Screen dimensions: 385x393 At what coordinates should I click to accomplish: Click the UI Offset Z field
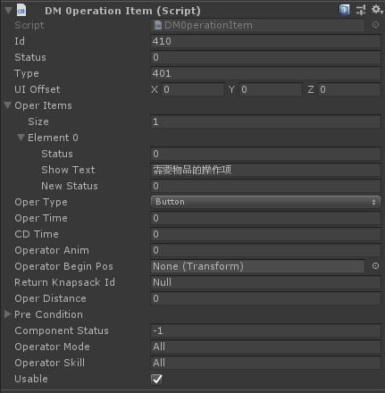pyautogui.click(x=349, y=89)
